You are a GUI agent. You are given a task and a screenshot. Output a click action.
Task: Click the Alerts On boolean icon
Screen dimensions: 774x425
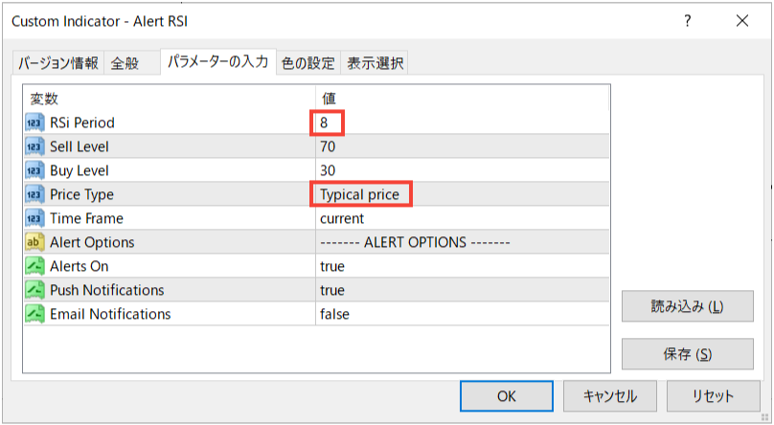click(x=34, y=266)
